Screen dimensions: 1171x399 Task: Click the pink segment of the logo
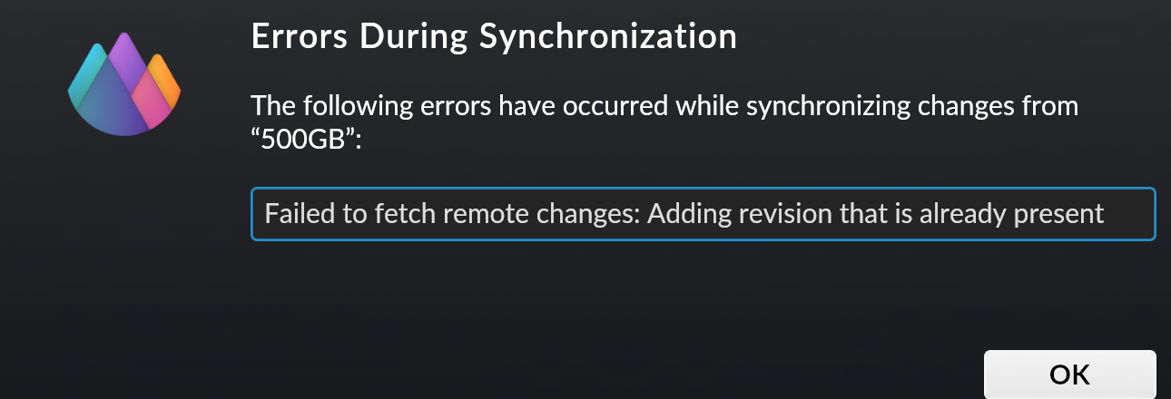click(152, 99)
